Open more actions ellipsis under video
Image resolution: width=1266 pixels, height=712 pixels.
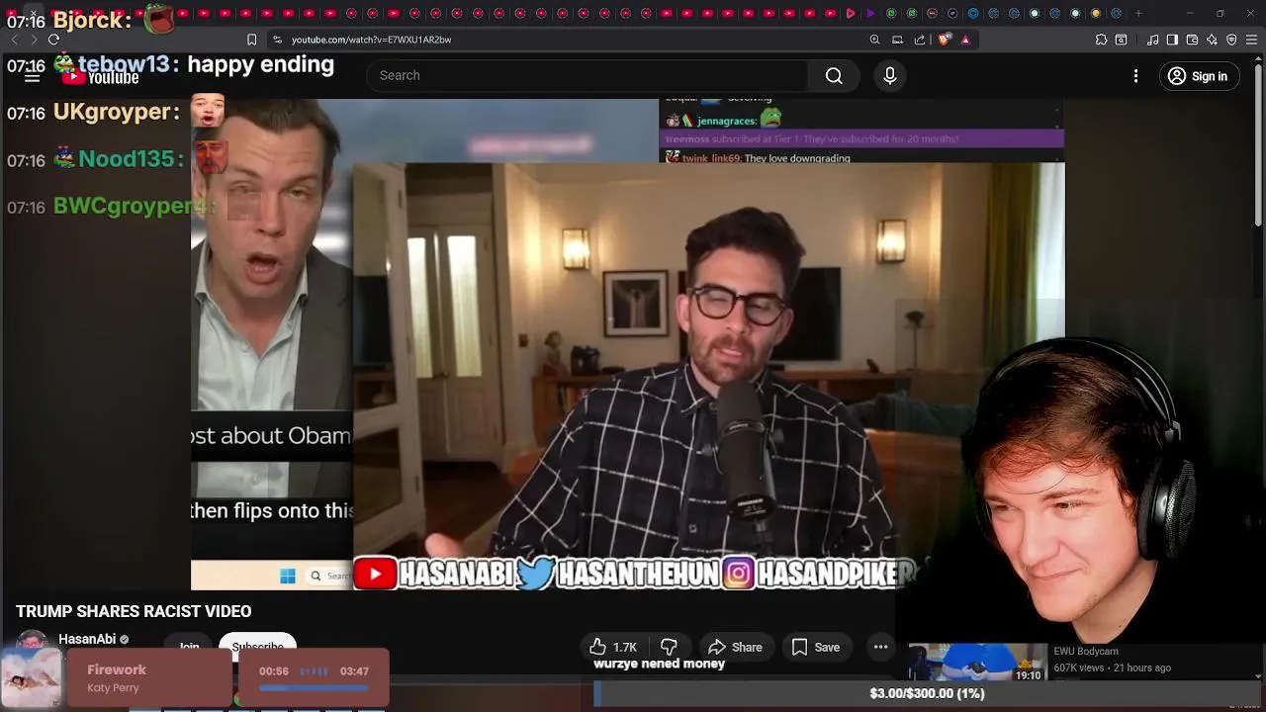pyautogui.click(x=880, y=647)
